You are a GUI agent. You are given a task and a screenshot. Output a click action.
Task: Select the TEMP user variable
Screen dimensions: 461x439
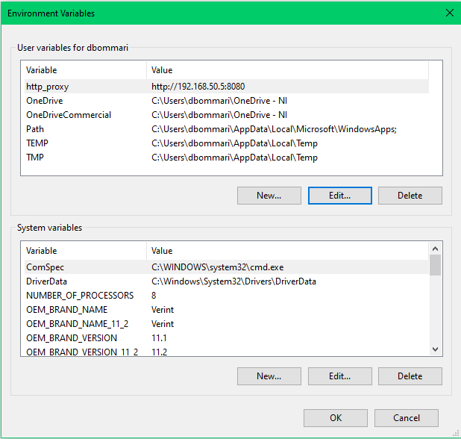(x=226, y=143)
